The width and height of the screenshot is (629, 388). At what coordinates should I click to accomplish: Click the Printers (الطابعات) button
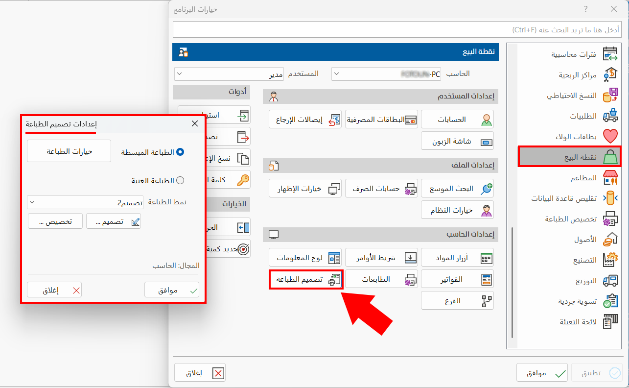(380, 279)
